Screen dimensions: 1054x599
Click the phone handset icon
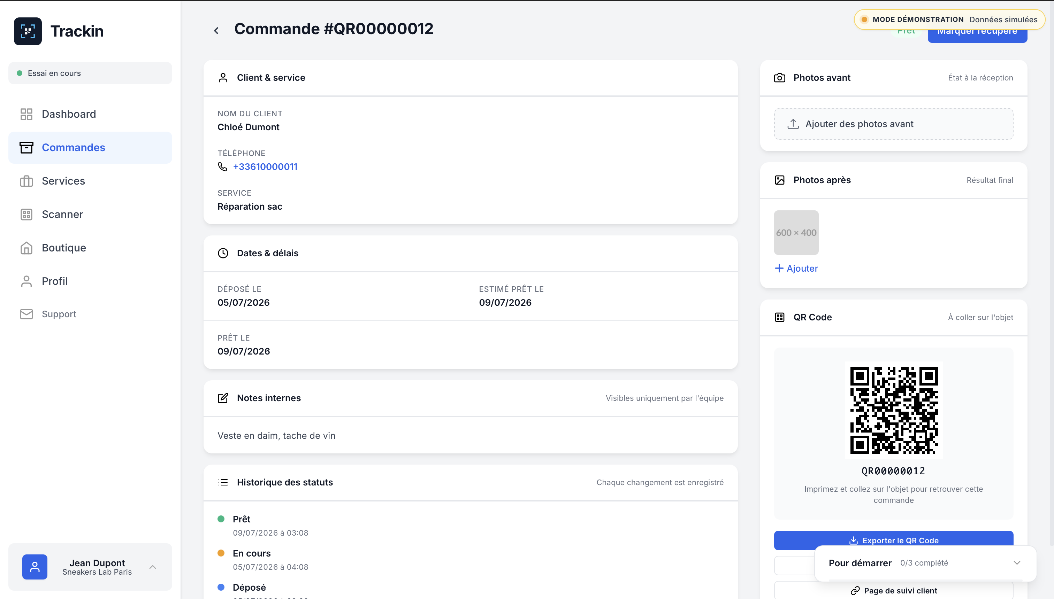click(222, 166)
